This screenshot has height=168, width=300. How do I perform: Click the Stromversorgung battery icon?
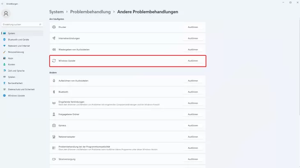point(54,159)
